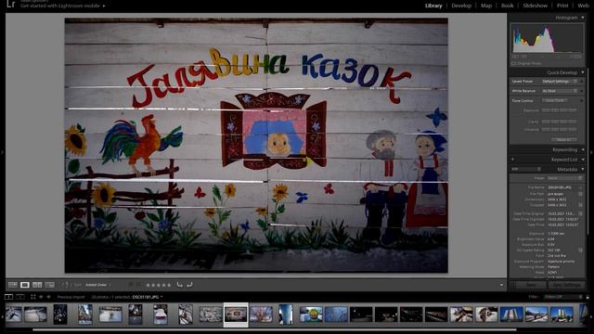Open DSC01181.JPG filename dropdown in filmstrip

(x=148, y=297)
